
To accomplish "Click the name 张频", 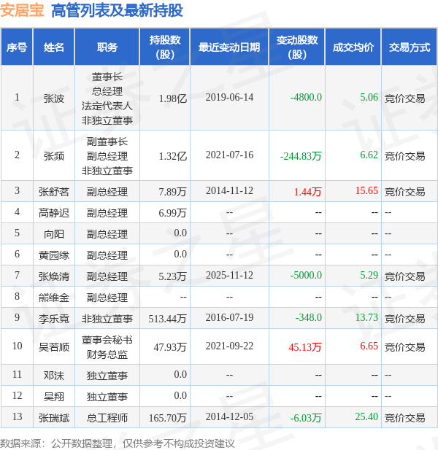I will coord(54,156).
